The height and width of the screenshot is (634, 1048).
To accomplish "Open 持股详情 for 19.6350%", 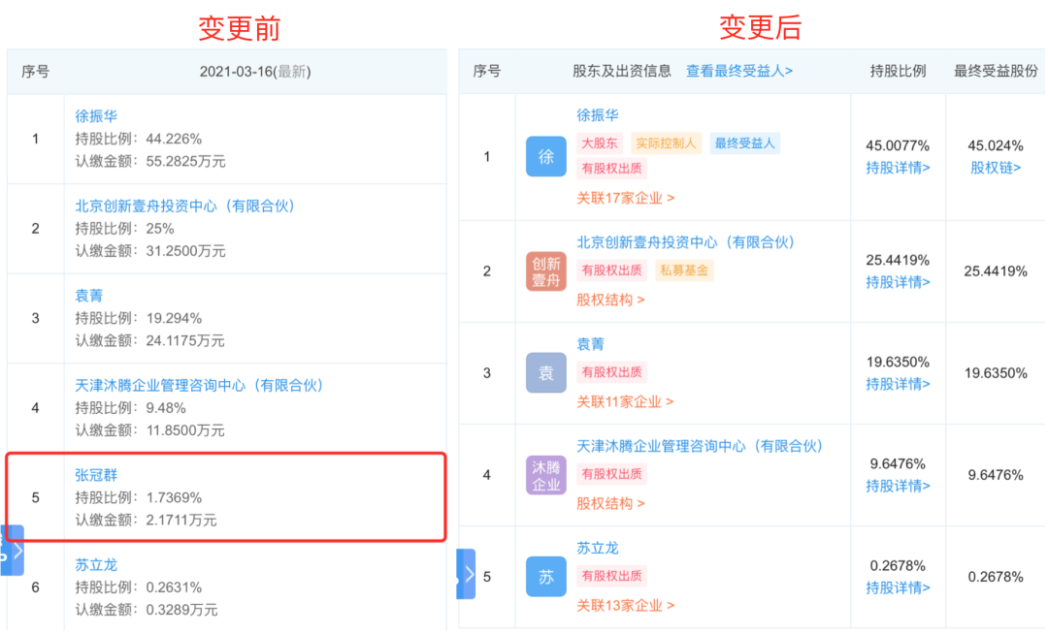I will 898,385.
